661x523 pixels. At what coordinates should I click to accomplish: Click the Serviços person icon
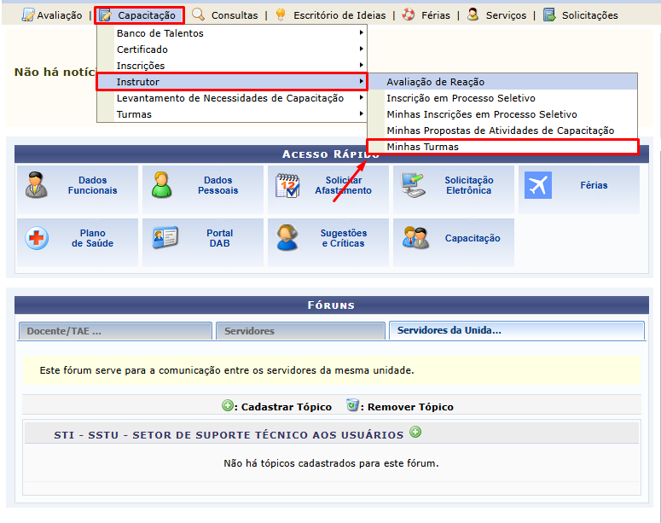[x=473, y=15]
